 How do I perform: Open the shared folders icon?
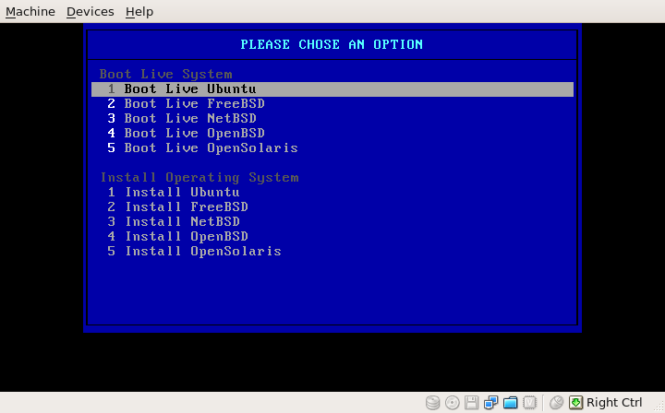pyautogui.click(x=510, y=403)
